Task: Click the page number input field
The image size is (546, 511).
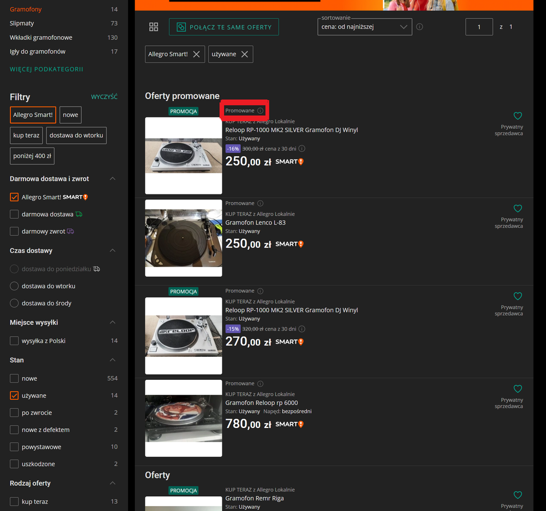Action: tap(479, 27)
